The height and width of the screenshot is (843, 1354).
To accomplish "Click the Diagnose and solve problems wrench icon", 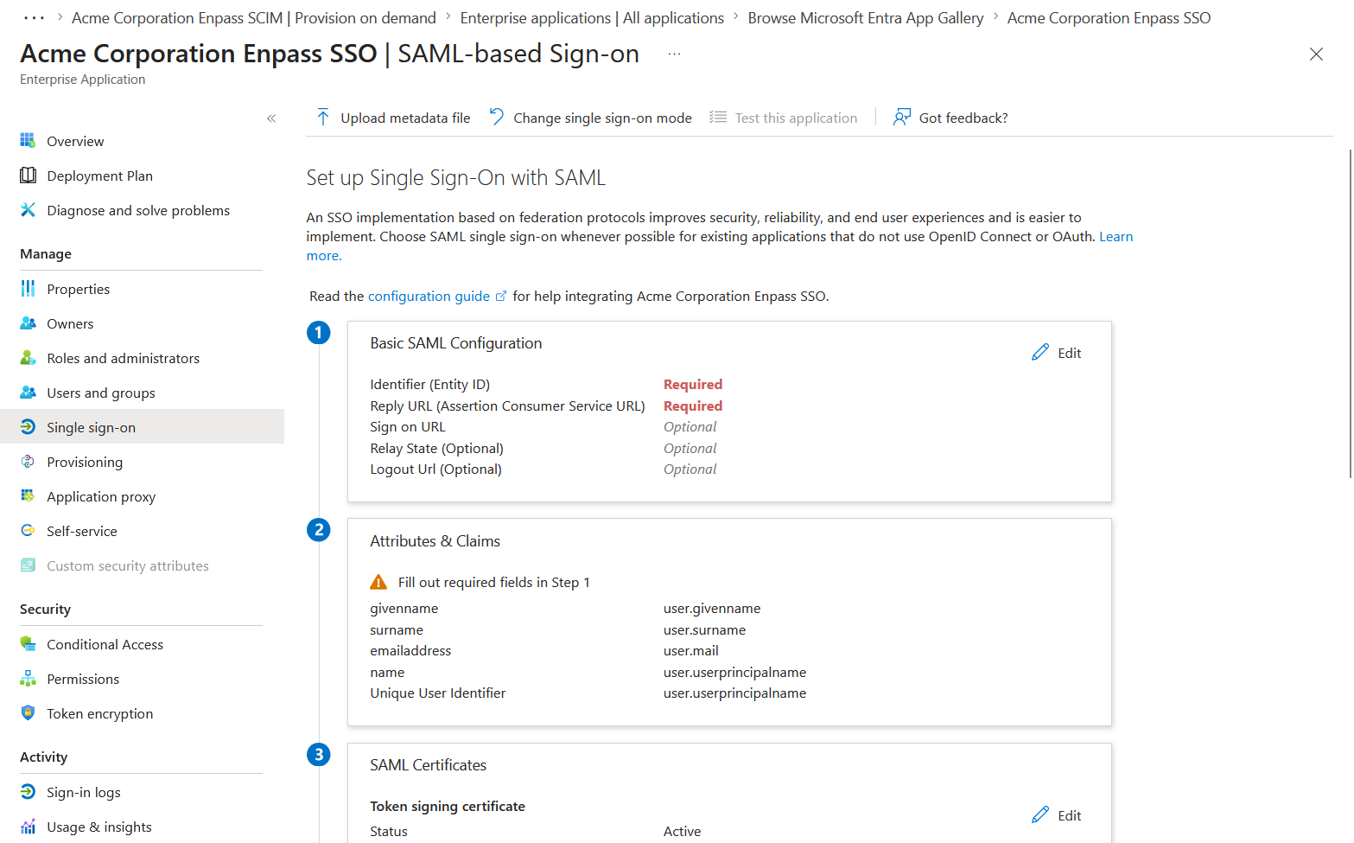I will click(x=28, y=210).
